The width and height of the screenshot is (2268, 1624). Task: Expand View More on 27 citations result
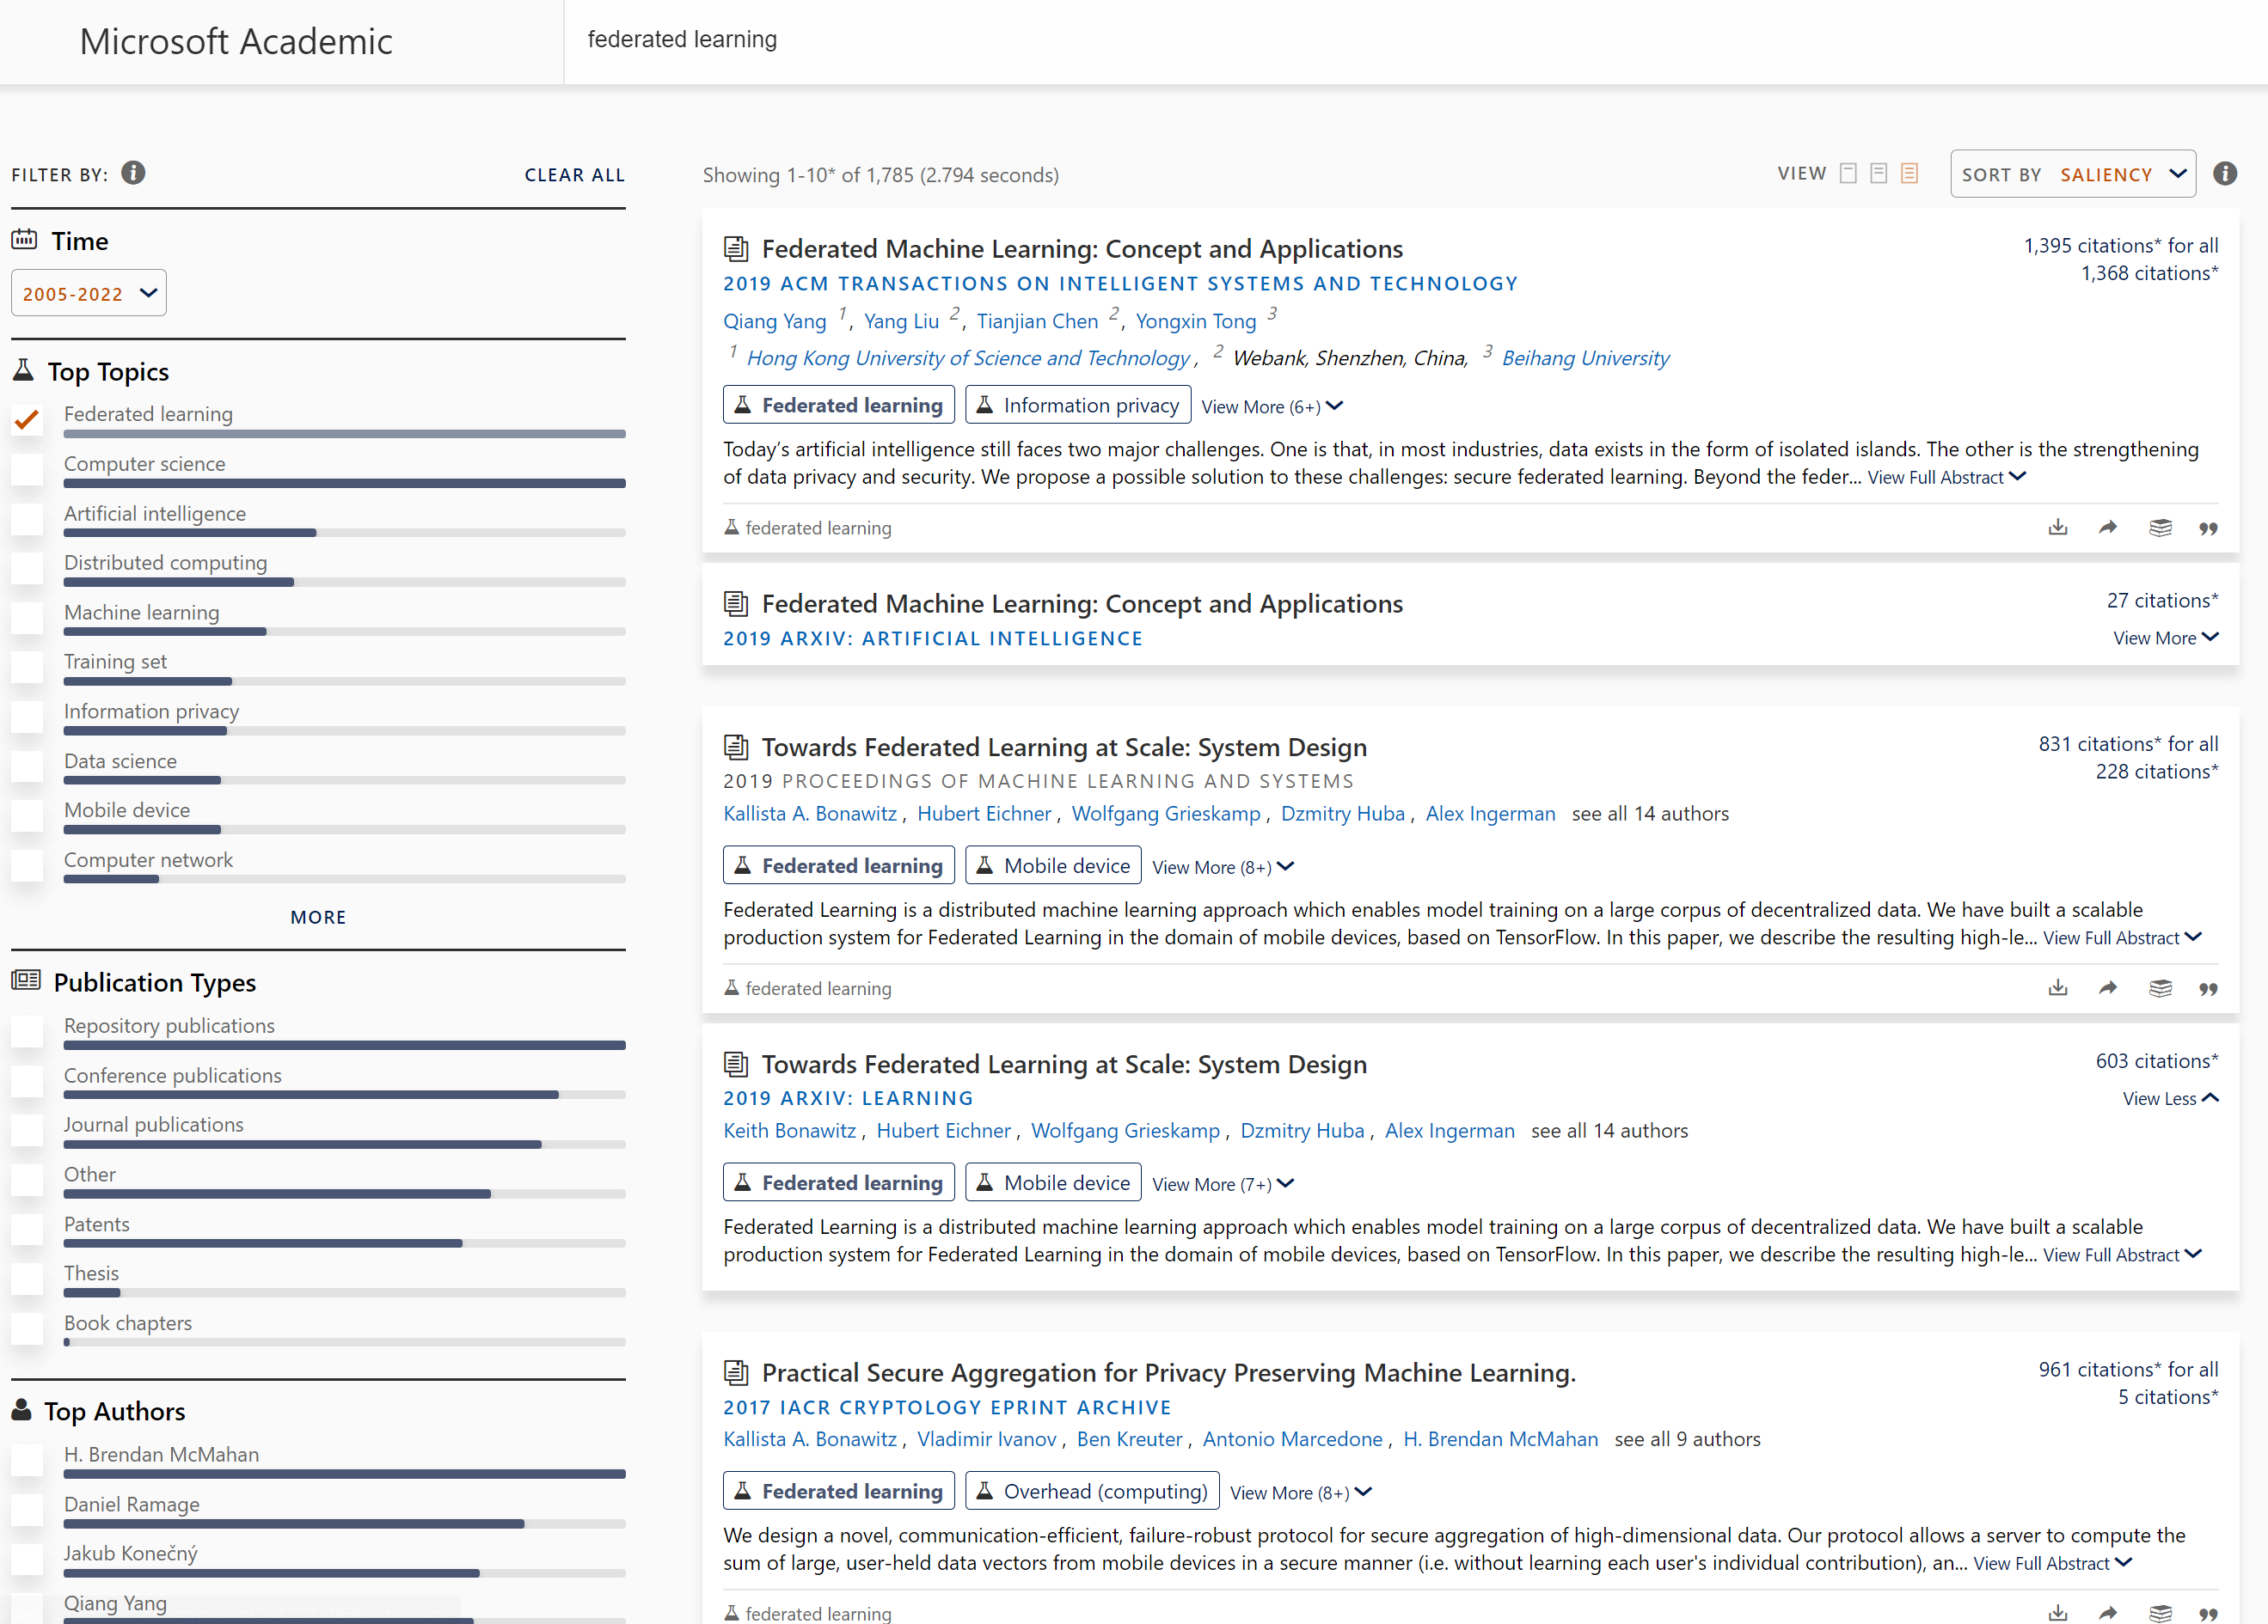(x=2165, y=638)
